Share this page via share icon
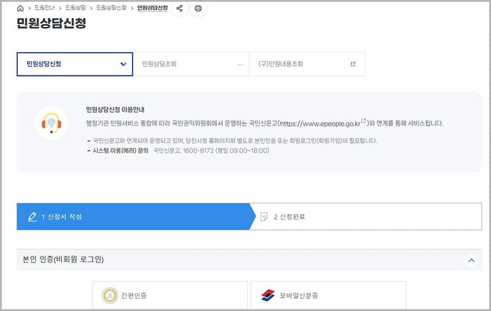491x311 pixels. tap(179, 9)
